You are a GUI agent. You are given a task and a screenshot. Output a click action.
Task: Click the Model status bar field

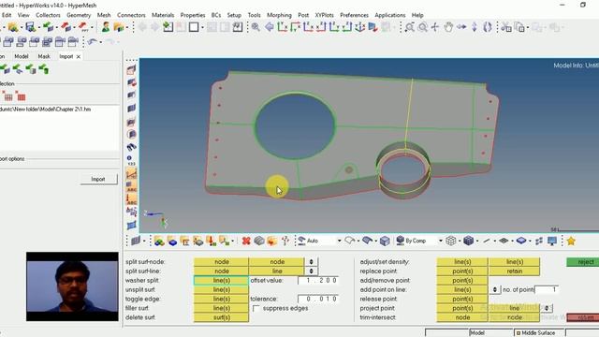(490, 333)
